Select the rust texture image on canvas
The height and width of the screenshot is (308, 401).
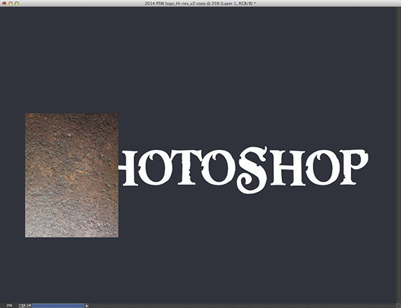72,175
